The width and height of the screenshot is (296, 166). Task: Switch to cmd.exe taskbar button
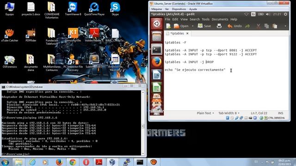(140, 162)
